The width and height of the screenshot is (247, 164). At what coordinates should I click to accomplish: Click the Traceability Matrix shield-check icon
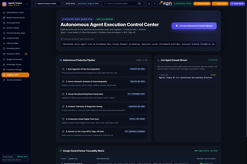(61, 151)
